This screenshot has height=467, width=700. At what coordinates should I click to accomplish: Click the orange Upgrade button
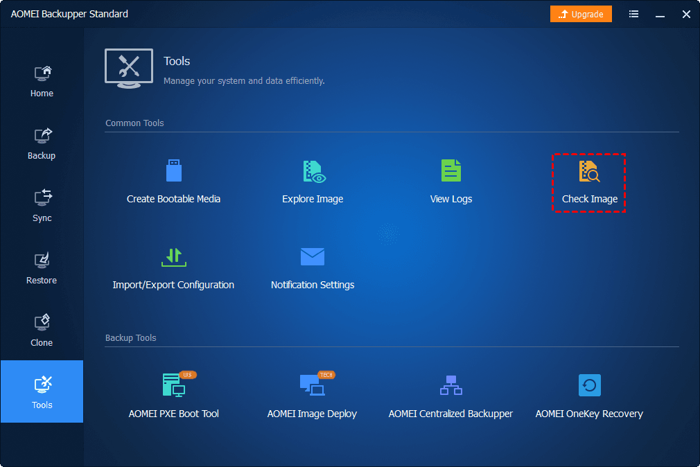(x=581, y=14)
